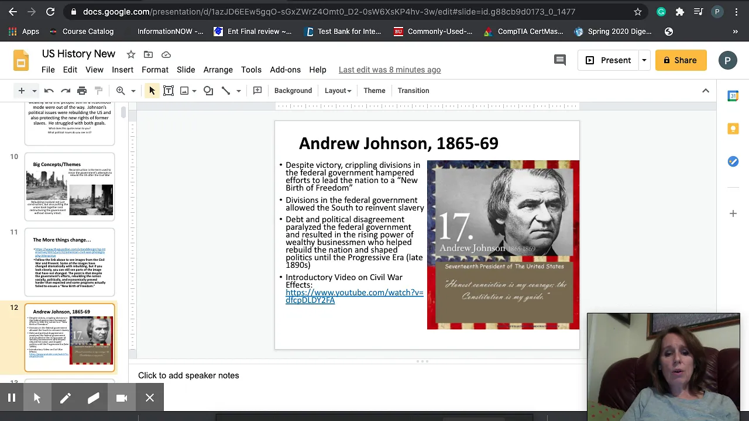This screenshot has width=749, height=421.
Task: Open Google Tasks side panel
Action: pyautogui.click(x=733, y=161)
